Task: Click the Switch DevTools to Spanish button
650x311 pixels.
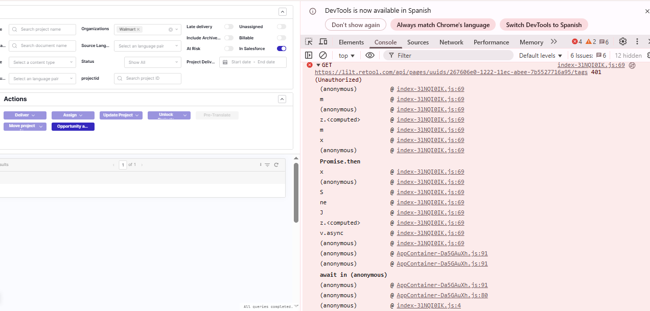Action: tap(544, 25)
